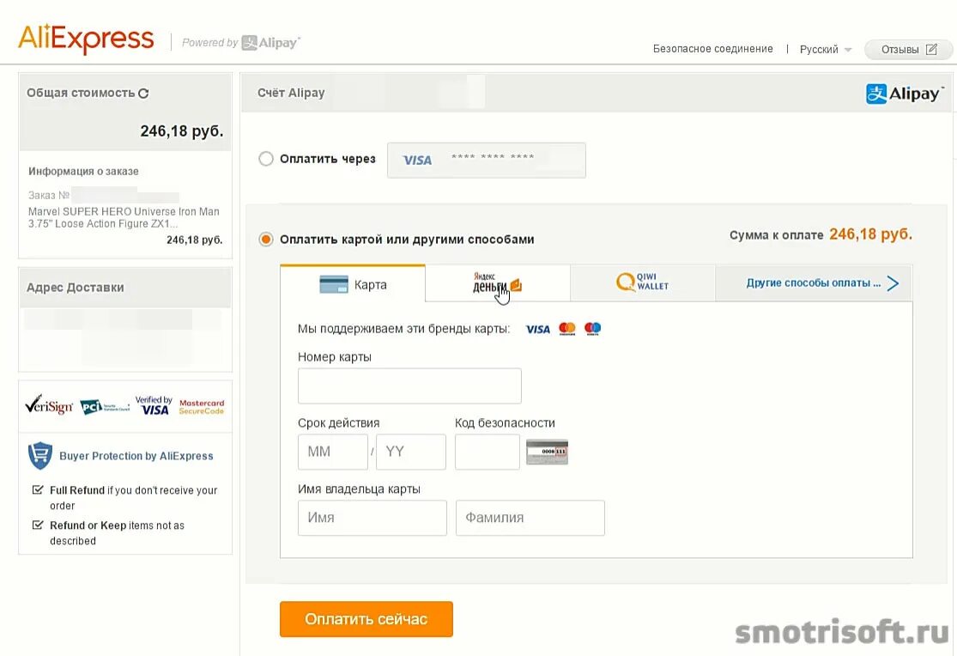
Task: Select Оплатить картой или другими способами radio
Action: tap(265, 240)
